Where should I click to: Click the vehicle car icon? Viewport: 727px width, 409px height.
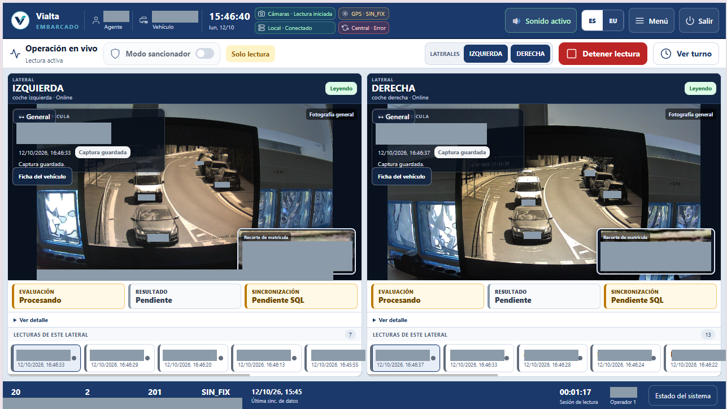143,20
